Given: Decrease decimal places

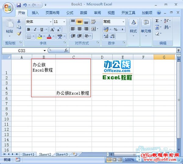Looking at the screenshot, I should pyautogui.click(x=112, y=36).
